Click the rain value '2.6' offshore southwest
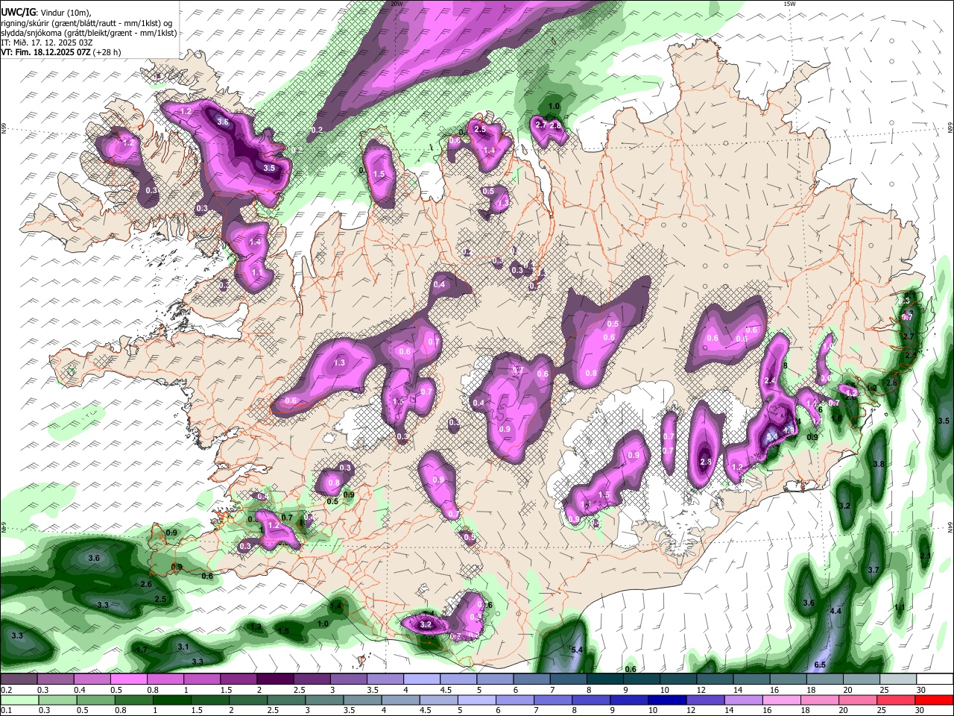954x716 pixels. click(146, 584)
